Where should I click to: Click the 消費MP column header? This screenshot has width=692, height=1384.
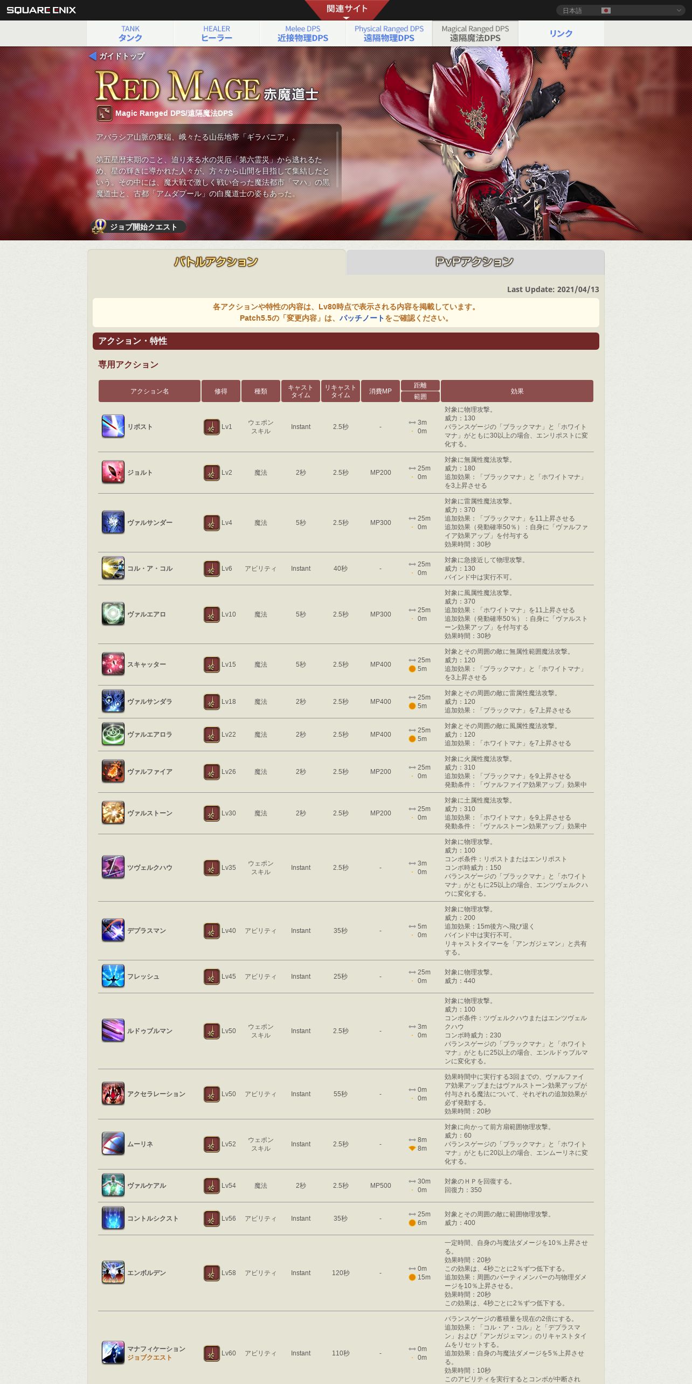380,391
